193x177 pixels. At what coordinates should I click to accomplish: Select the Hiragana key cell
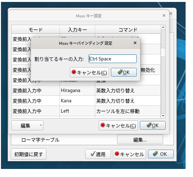[78, 90]
